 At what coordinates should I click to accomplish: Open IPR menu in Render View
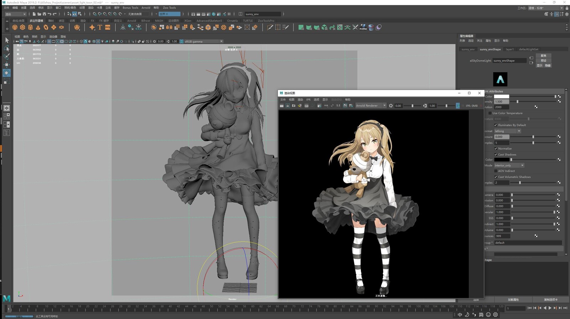[309, 100]
